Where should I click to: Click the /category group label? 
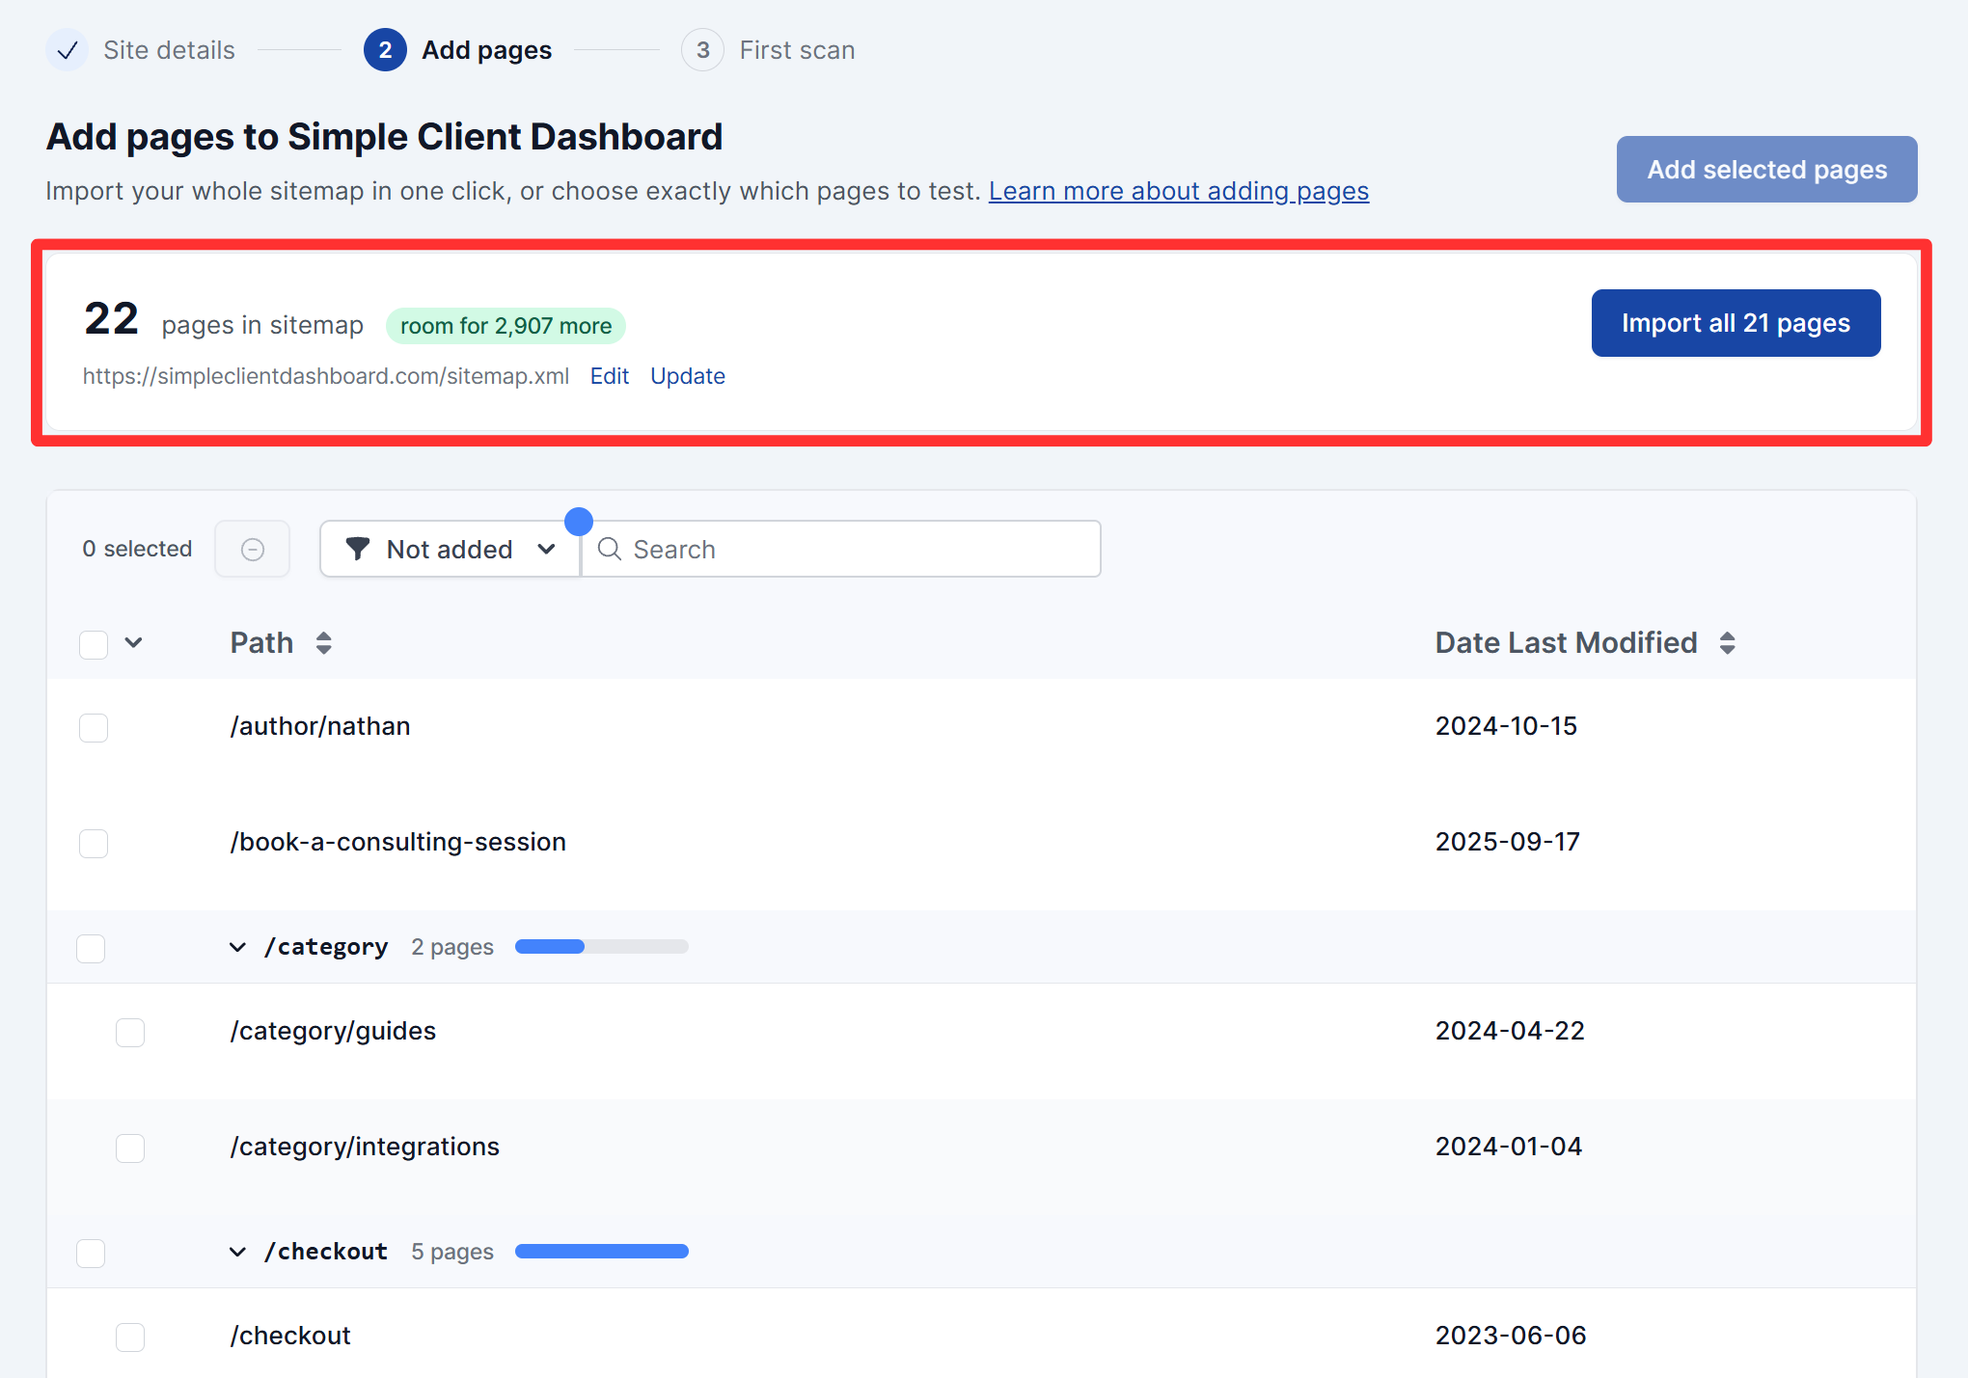click(326, 947)
